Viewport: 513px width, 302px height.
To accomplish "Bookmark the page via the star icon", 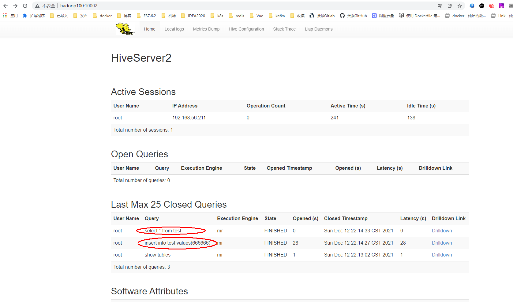I will point(460,5).
